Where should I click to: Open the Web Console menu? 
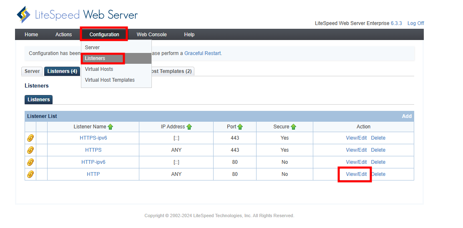(151, 35)
